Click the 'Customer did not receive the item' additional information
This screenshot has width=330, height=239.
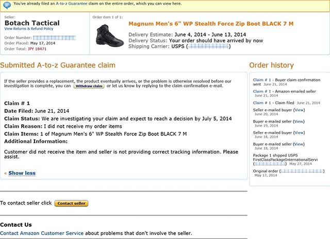(121, 154)
